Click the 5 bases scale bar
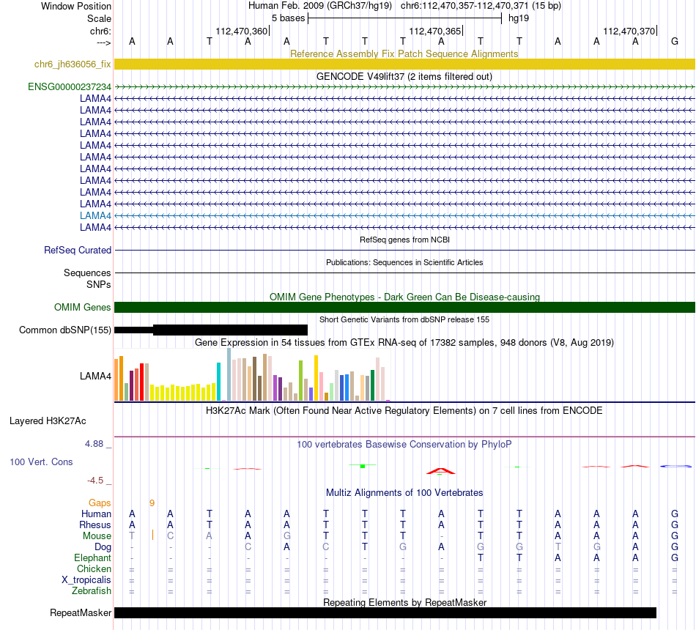 (404, 18)
